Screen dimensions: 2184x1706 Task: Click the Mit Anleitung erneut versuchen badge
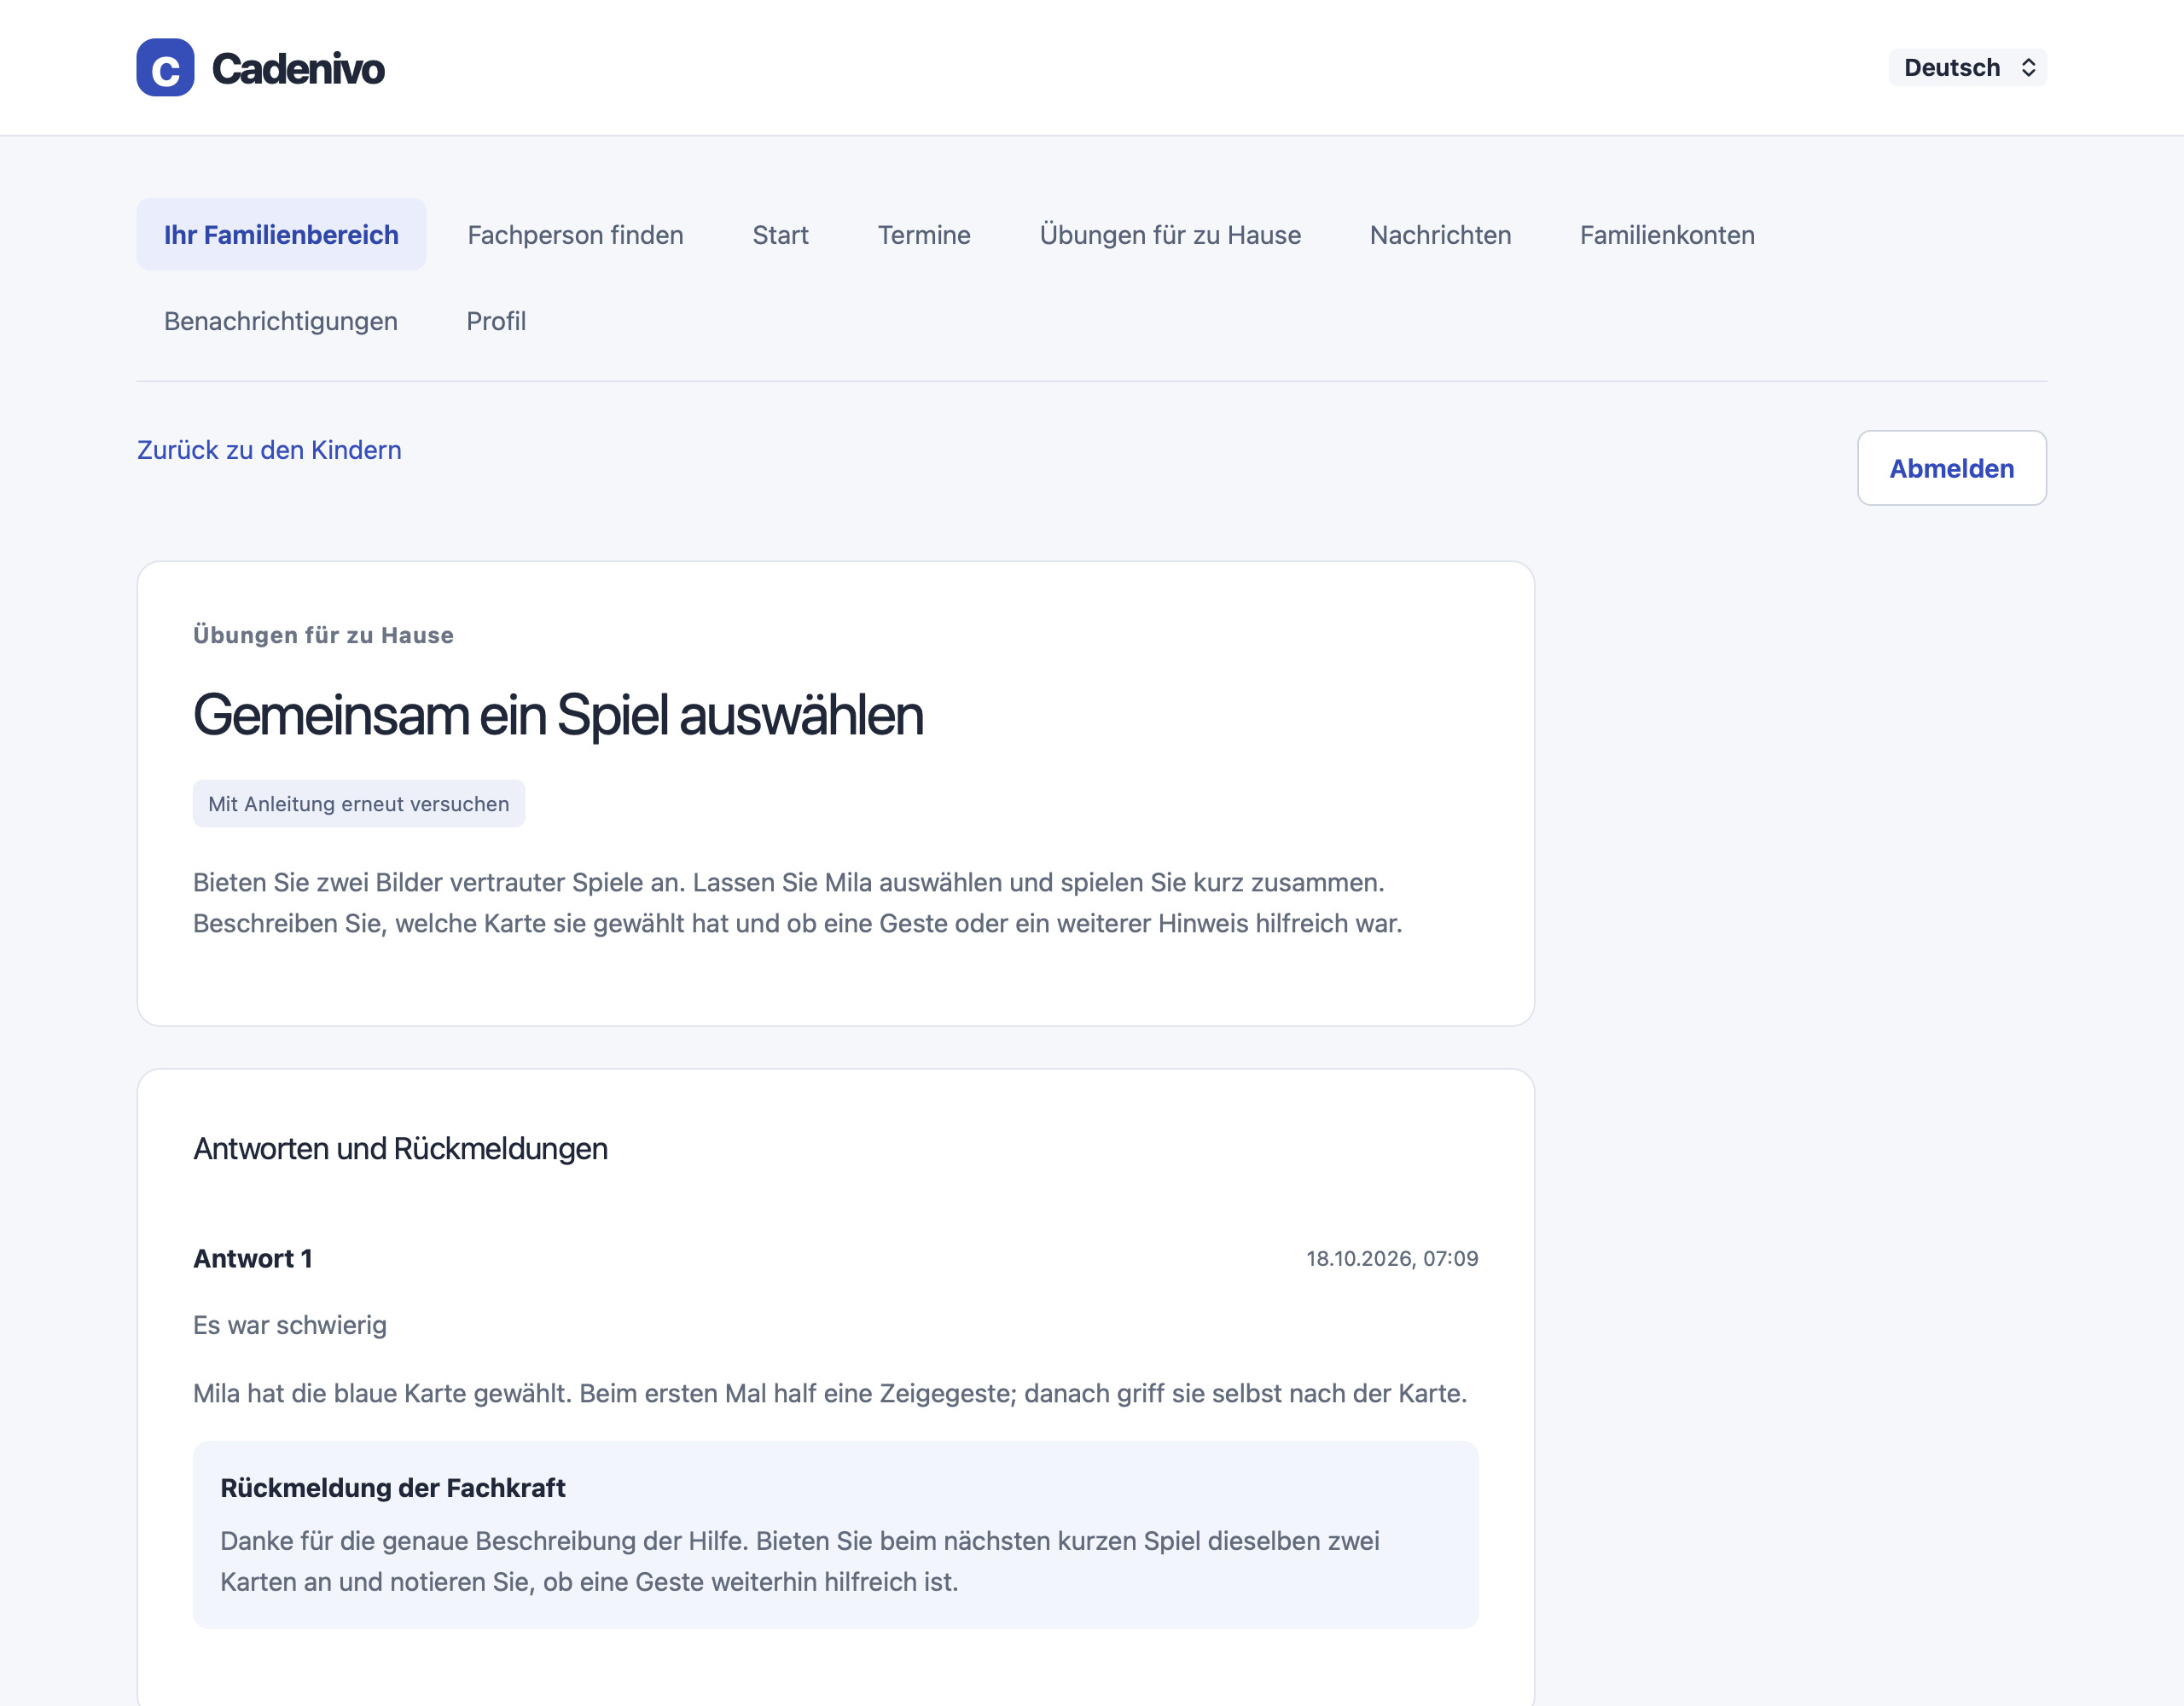pos(359,803)
